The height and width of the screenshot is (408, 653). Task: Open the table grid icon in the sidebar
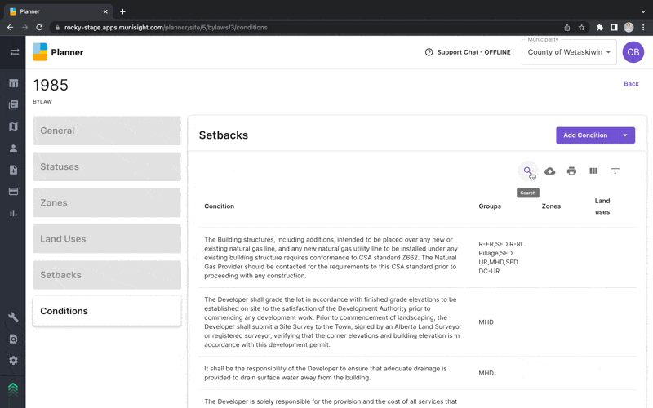(13, 83)
